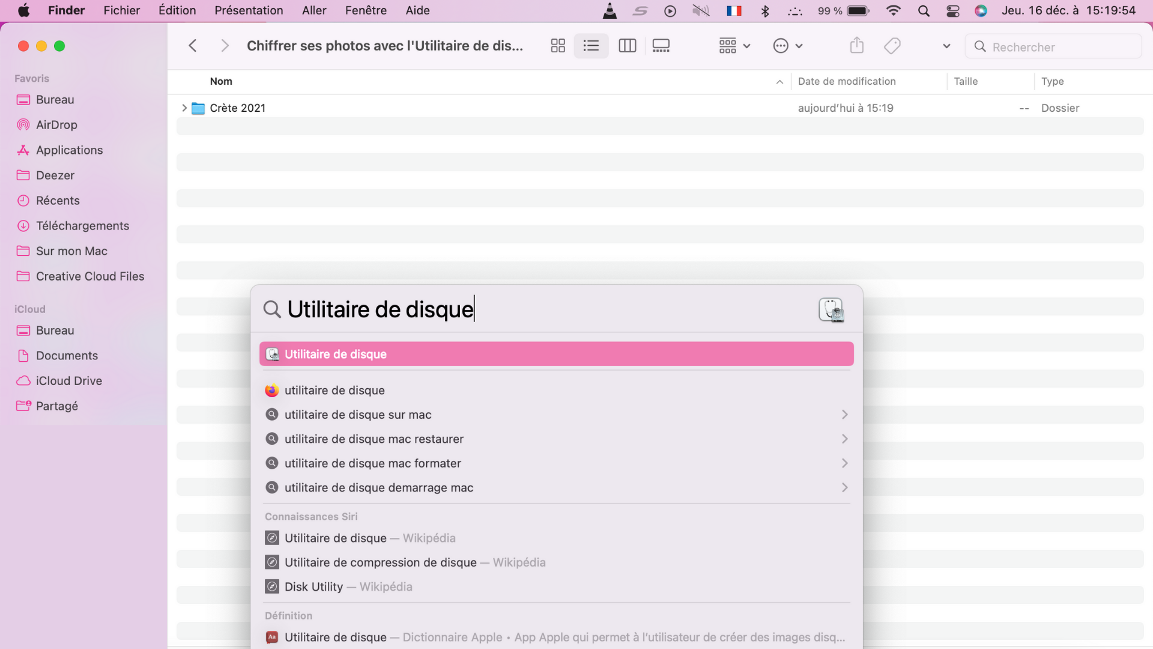Open the gallery view icon
The height and width of the screenshot is (649, 1153).
click(661, 46)
